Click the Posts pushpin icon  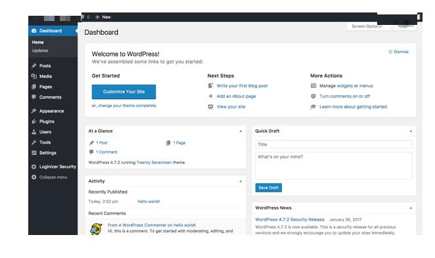click(34, 66)
